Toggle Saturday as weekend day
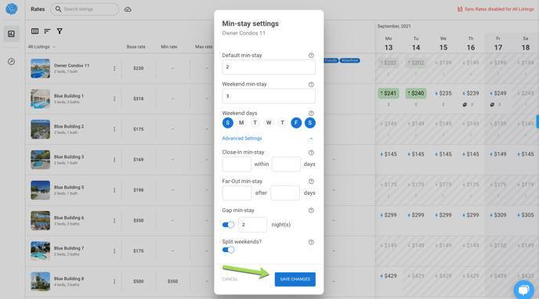The height and width of the screenshot is (299, 539). coord(310,123)
